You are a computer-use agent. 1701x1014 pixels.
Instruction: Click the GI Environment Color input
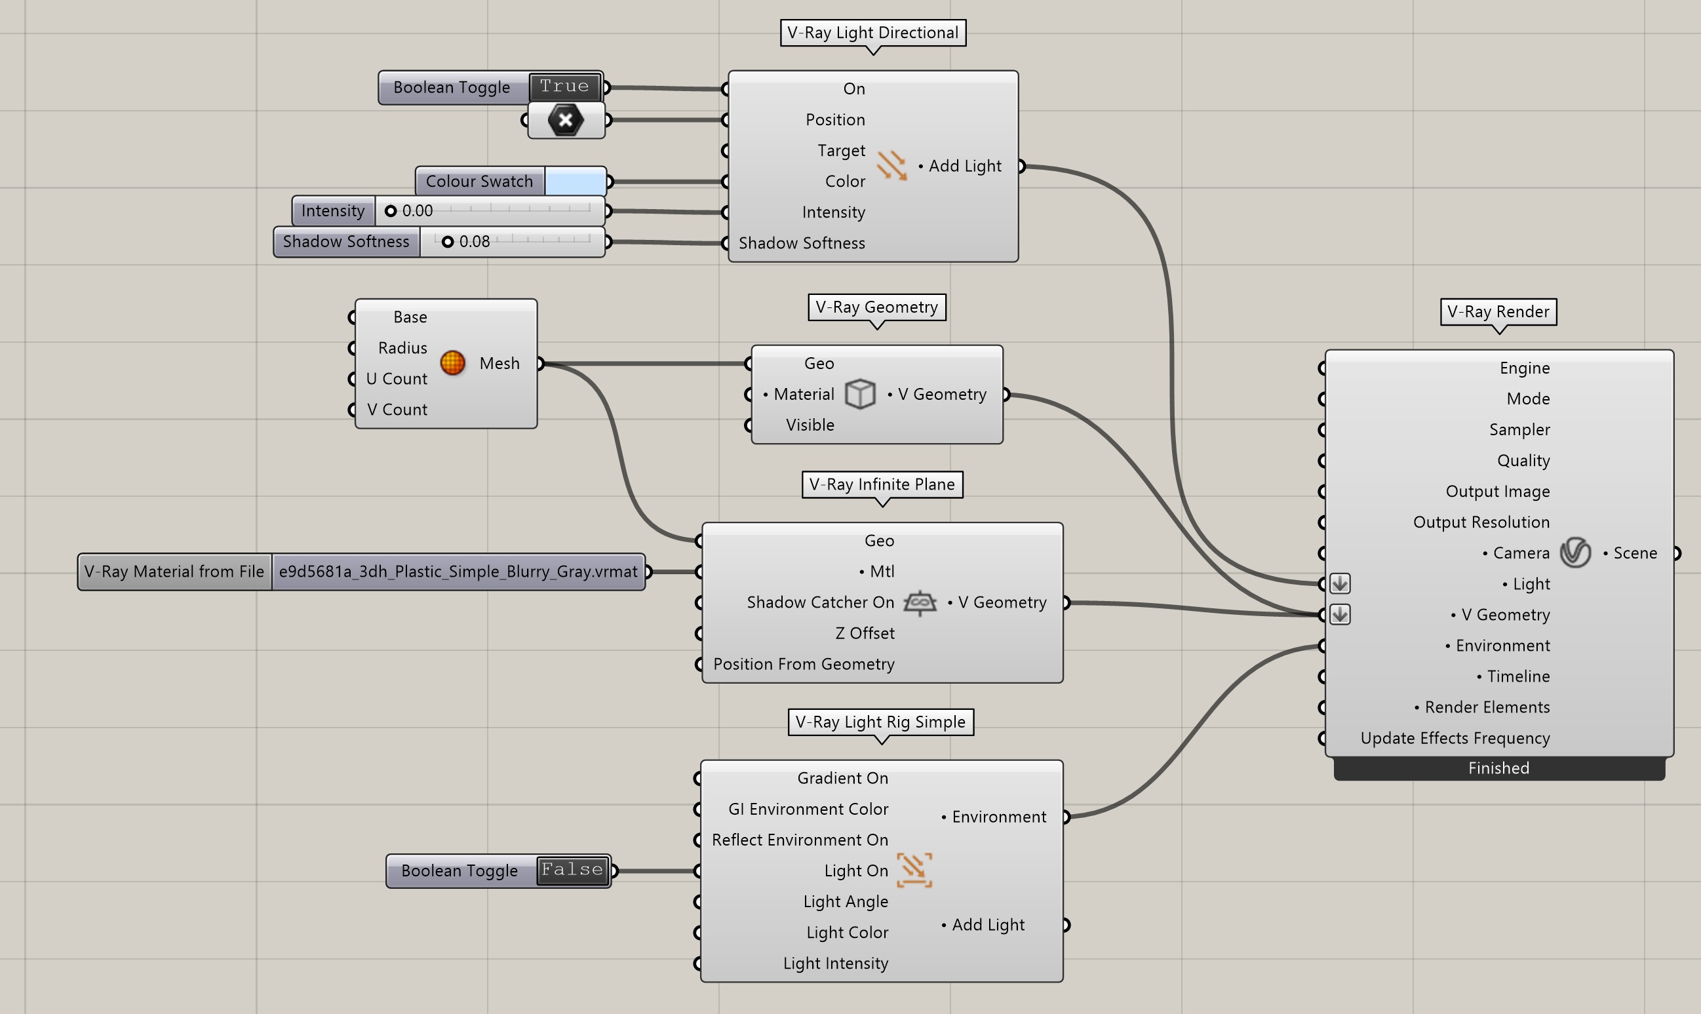(808, 809)
